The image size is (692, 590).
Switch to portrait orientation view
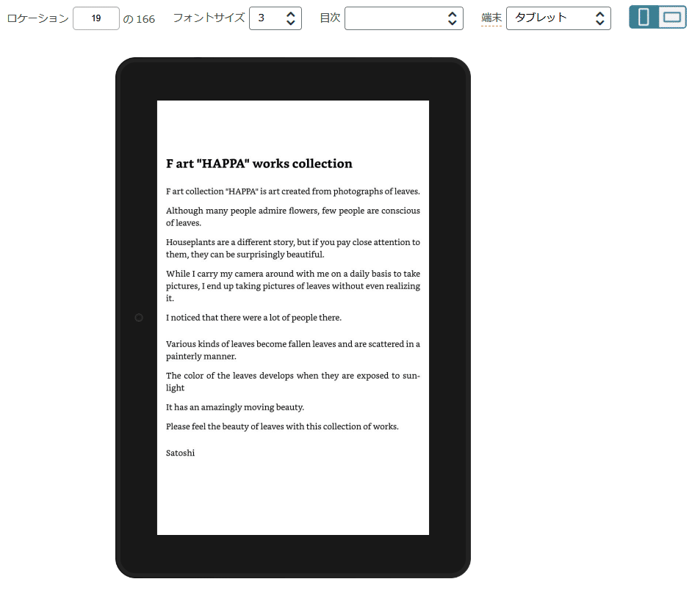point(644,18)
